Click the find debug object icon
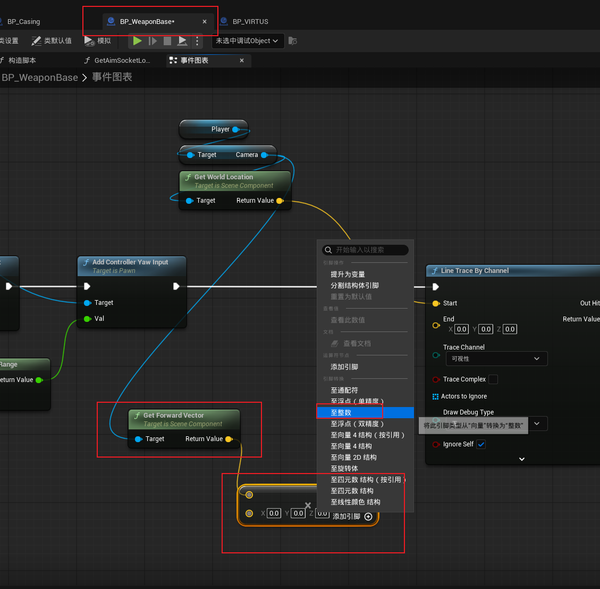 [x=293, y=40]
